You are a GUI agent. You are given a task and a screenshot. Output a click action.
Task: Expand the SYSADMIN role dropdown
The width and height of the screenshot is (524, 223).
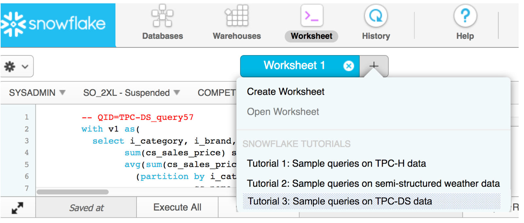coord(37,93)
